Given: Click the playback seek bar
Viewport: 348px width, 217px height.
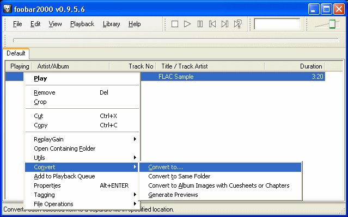Looking at the screenshot, I should [176, 40].
